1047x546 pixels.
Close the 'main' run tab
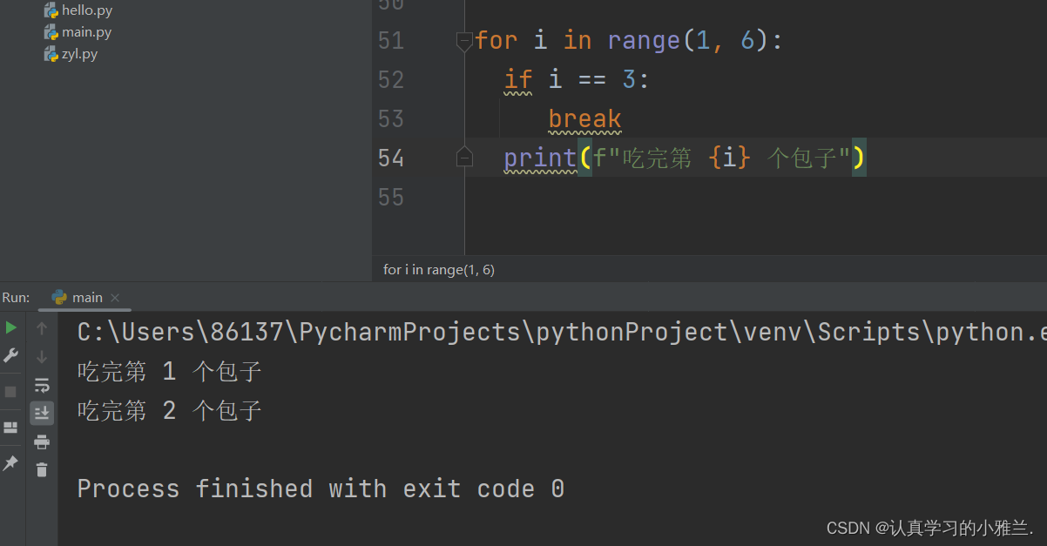116,297
